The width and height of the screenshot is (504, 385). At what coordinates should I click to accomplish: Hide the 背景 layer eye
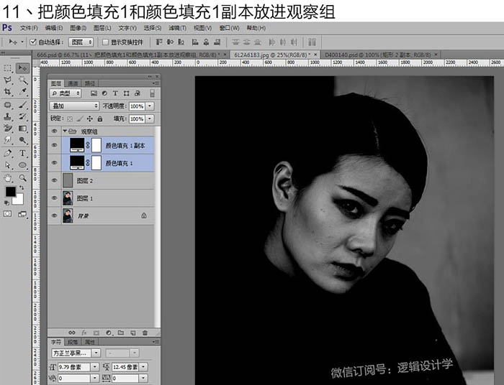tap(54, 215)
